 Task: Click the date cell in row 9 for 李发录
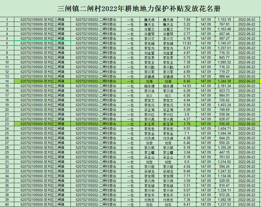pos(246,57)
